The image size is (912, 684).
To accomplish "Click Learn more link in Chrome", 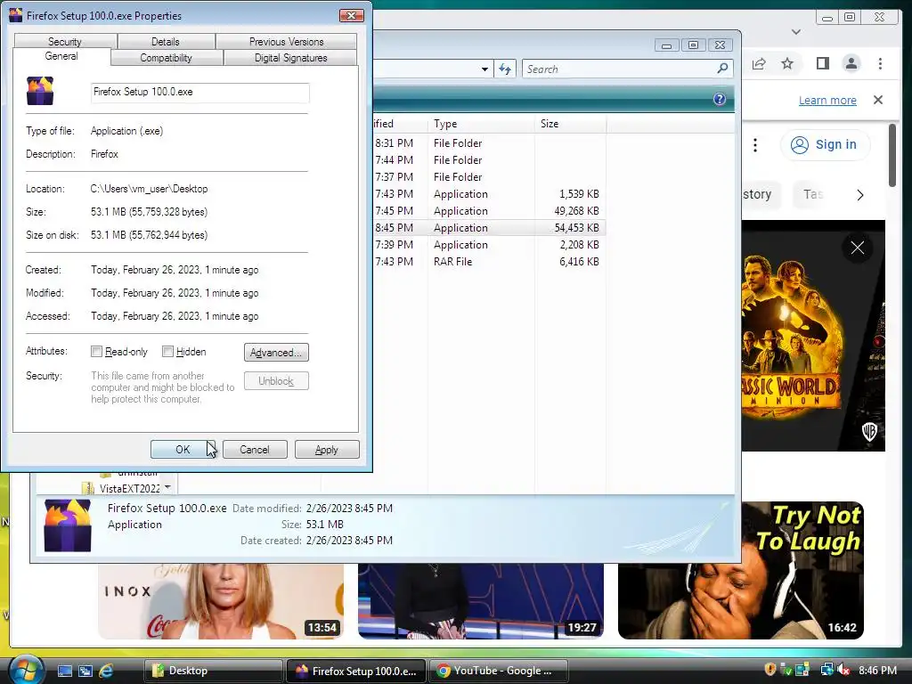I will [x=827, y=100].
